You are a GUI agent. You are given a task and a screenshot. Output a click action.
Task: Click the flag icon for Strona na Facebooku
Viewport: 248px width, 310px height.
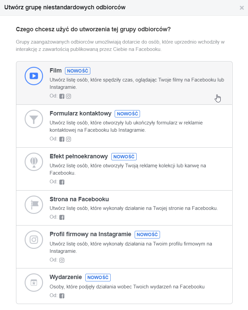pyautogui.click(x=34, y=205)
